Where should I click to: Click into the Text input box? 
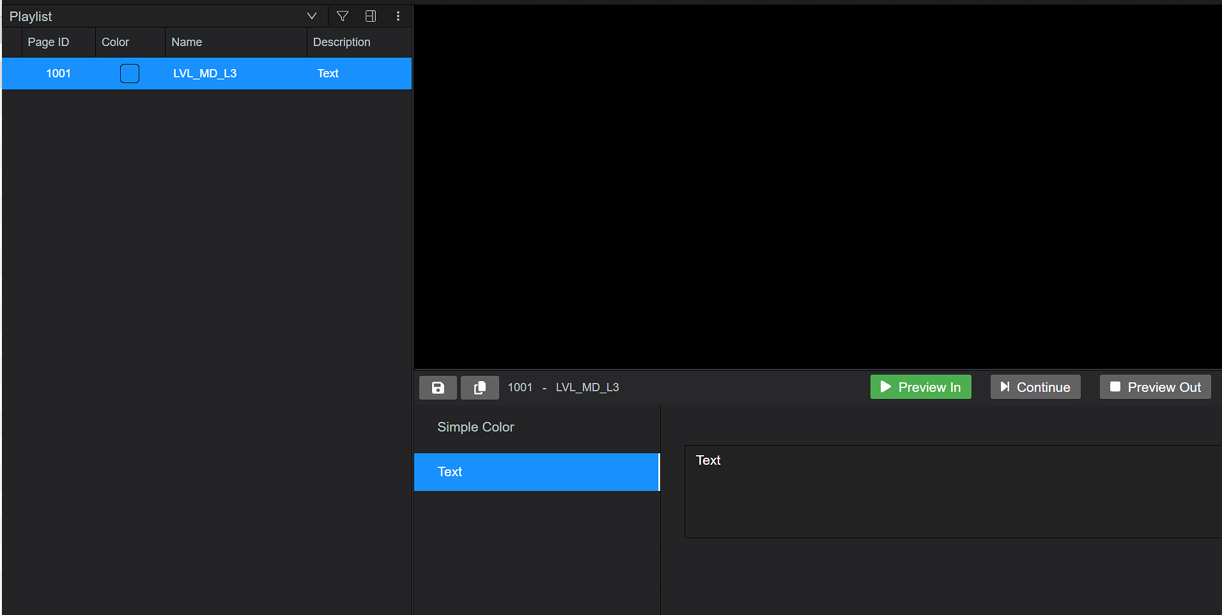[x=952, y=491]
